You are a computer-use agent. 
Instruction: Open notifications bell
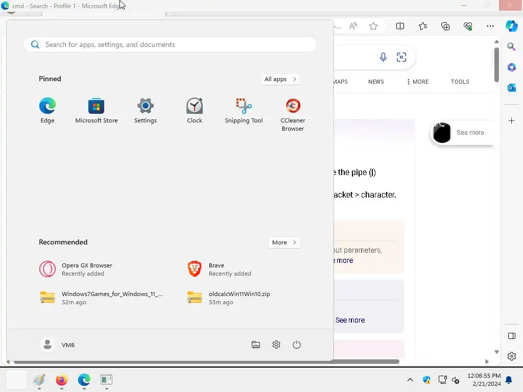[509, 380]
